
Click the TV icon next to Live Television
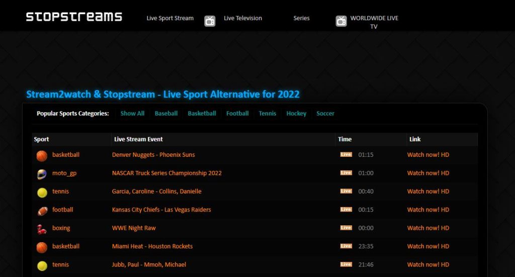tap(210, 21)
